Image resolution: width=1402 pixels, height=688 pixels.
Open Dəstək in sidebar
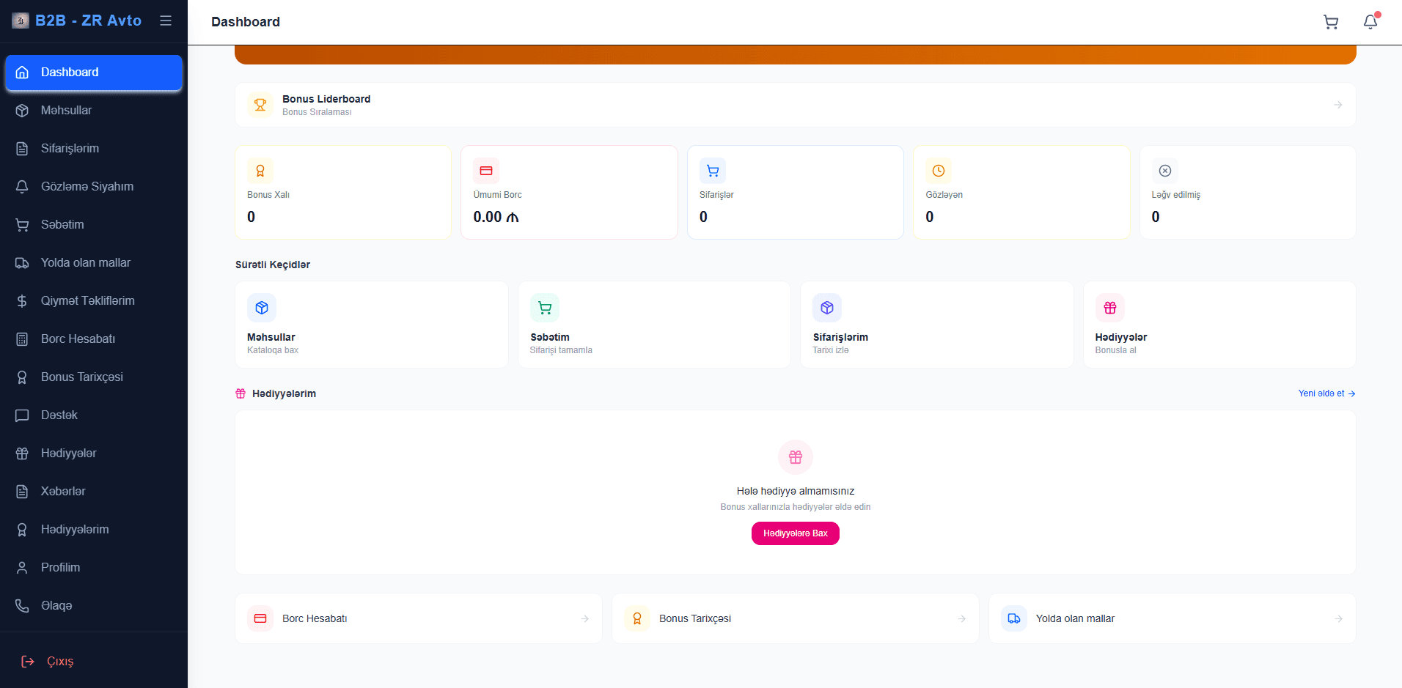(x=94, y=415)
